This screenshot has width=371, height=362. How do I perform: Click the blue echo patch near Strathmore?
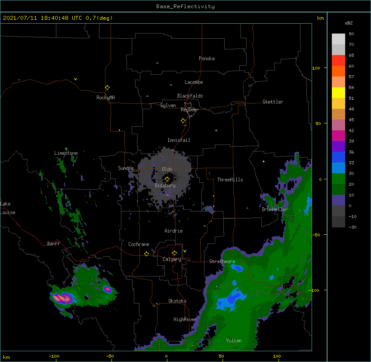(237, 268)
